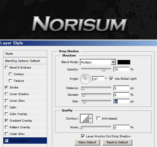Click the Distance slider thumb
This screenshot has height=147, width=157.
point(83,88)
